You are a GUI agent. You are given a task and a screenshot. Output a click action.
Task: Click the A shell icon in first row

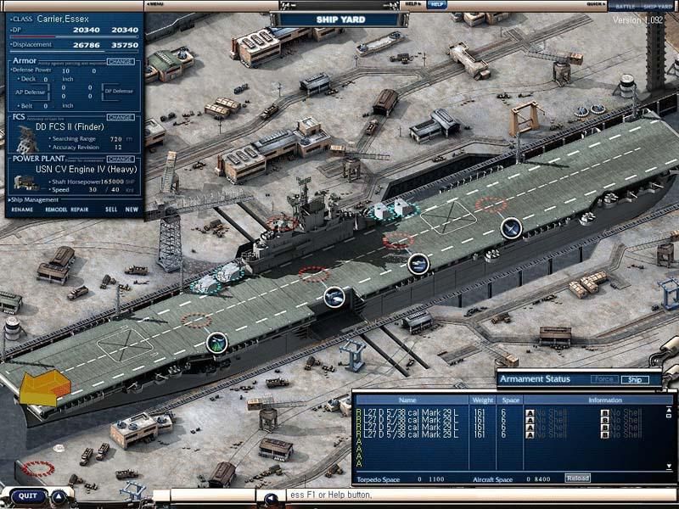click(530, 412)
